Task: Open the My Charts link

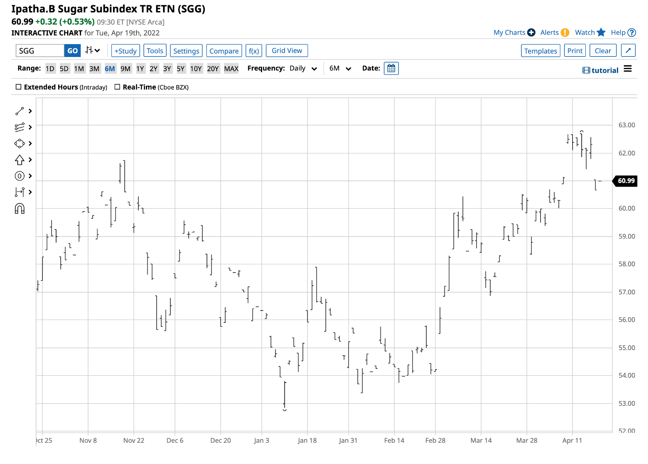Action: coord(509,32)
